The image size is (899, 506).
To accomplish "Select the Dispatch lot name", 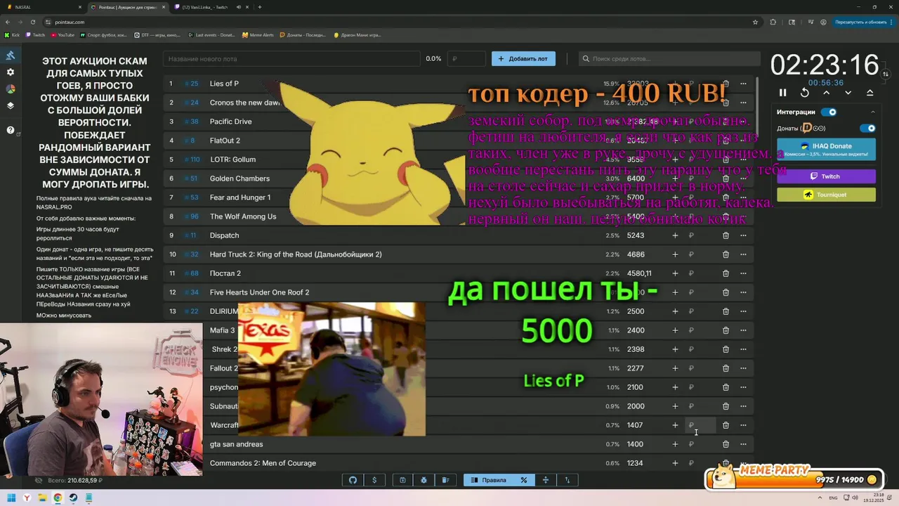I will pyautogui.click(x=224, y=235).
